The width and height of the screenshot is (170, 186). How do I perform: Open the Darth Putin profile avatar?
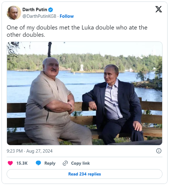(x=14, y=13)
